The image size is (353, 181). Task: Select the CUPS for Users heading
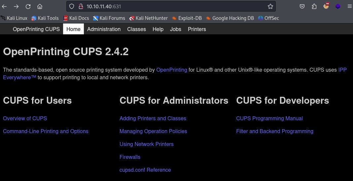pyautogui.click(x=37, y=100)
